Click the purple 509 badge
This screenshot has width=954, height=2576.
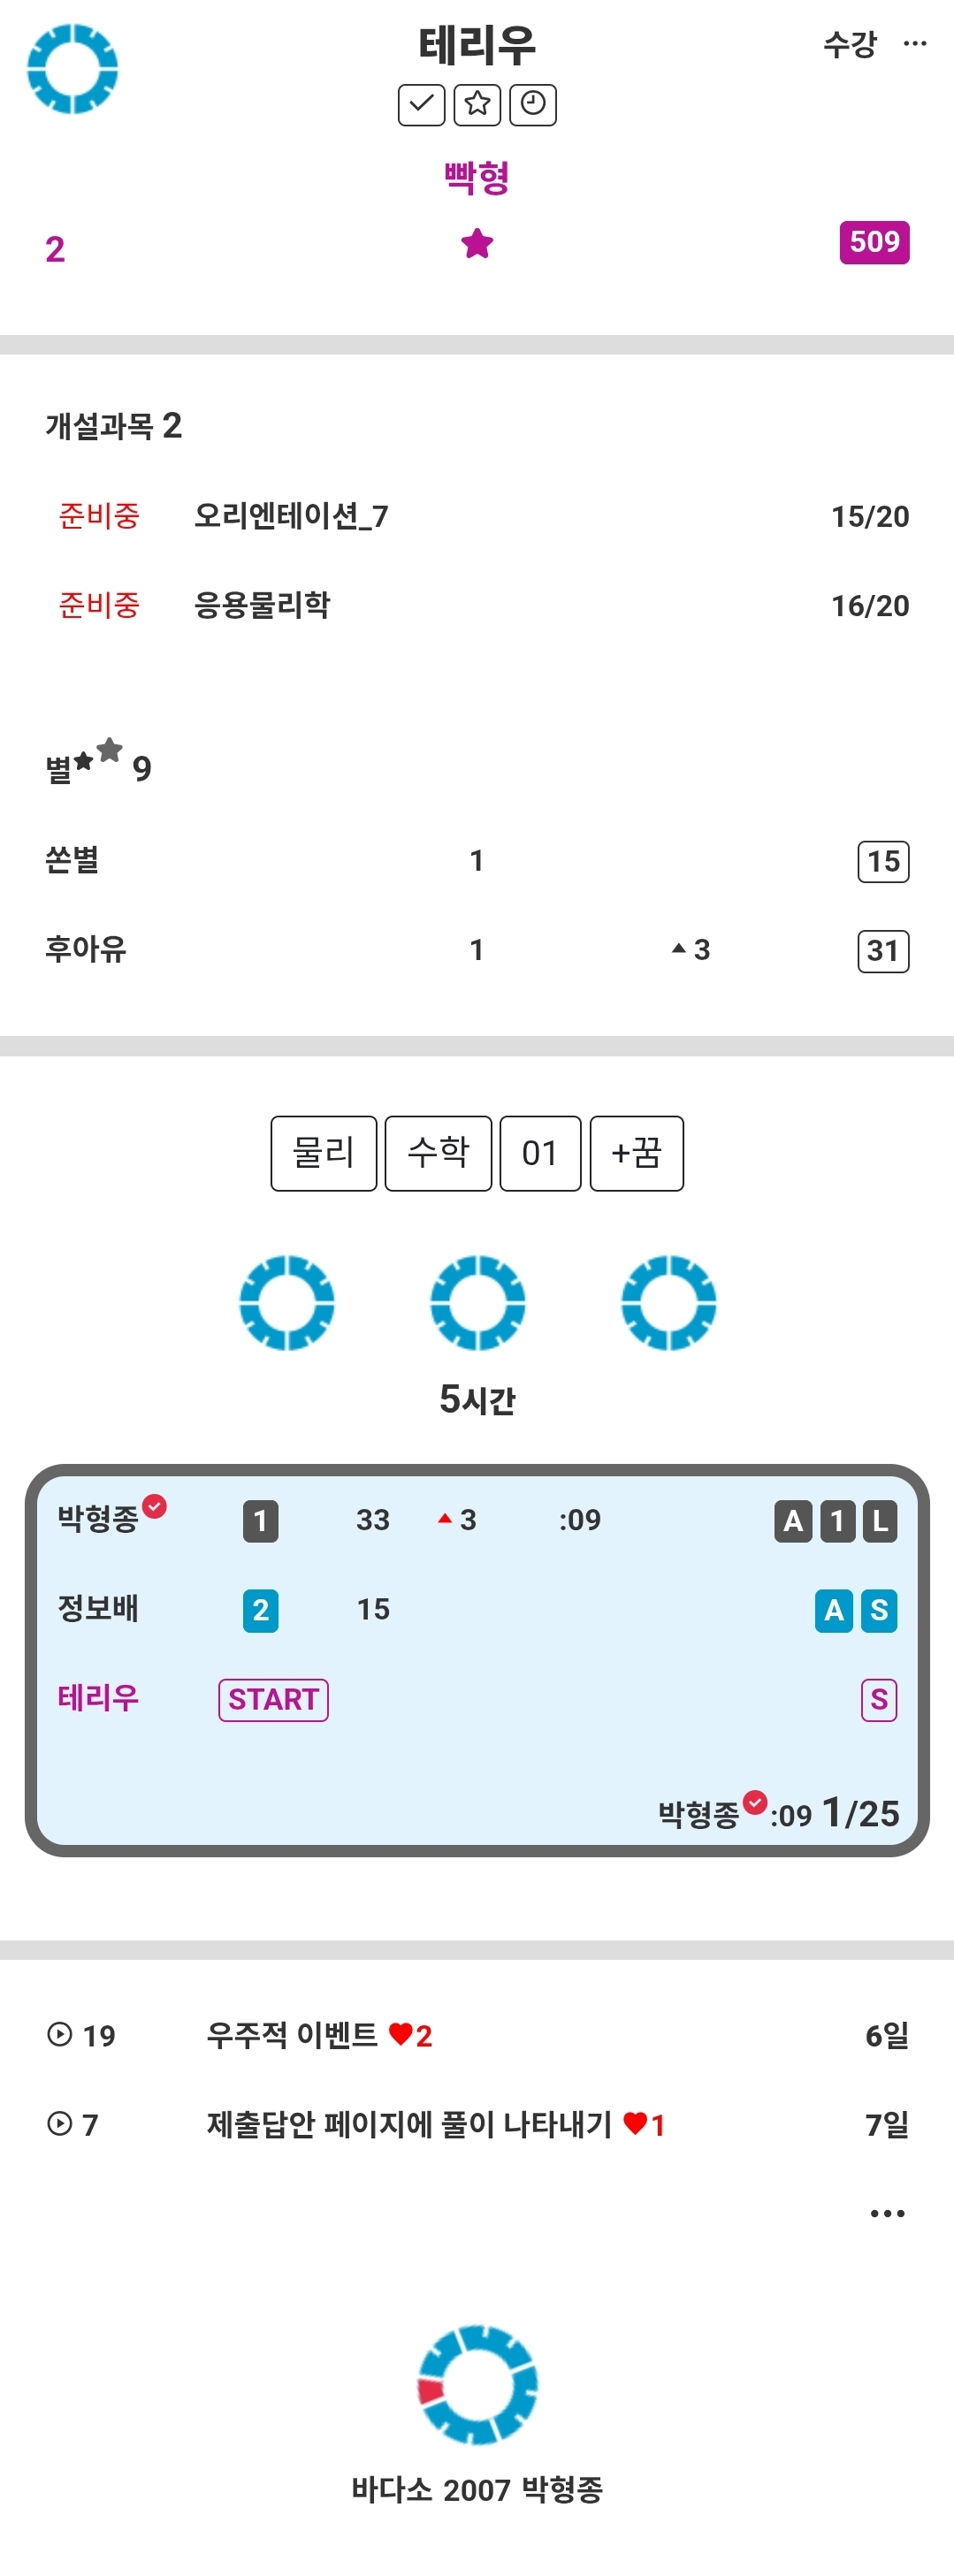tap(874, 242)
